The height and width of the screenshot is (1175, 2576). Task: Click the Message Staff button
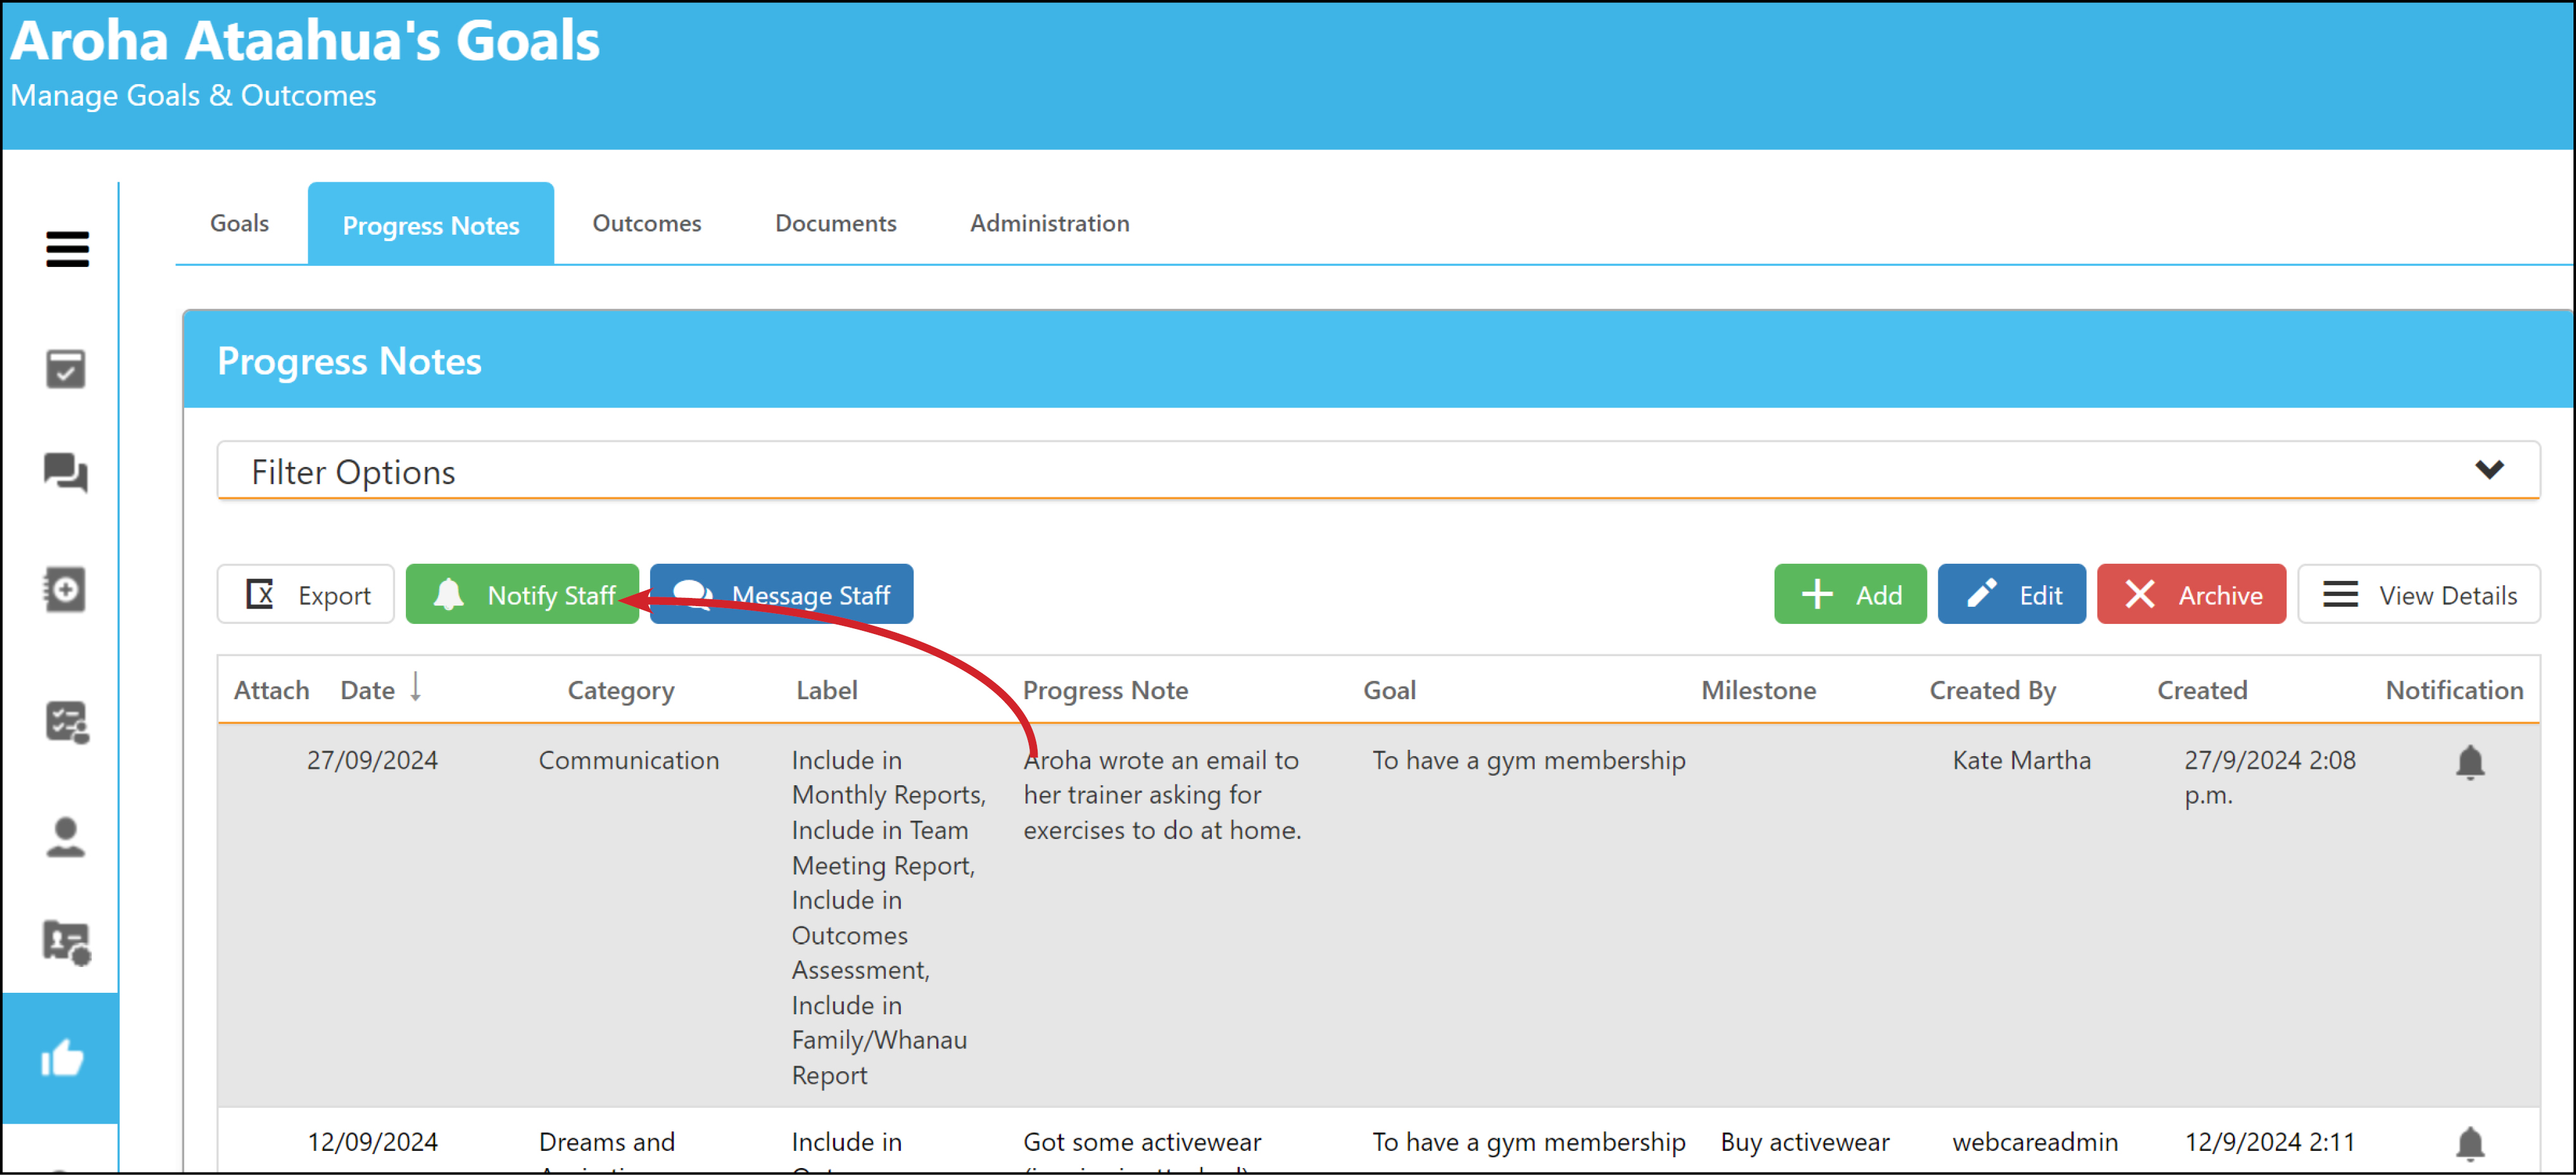click(781, 595)
